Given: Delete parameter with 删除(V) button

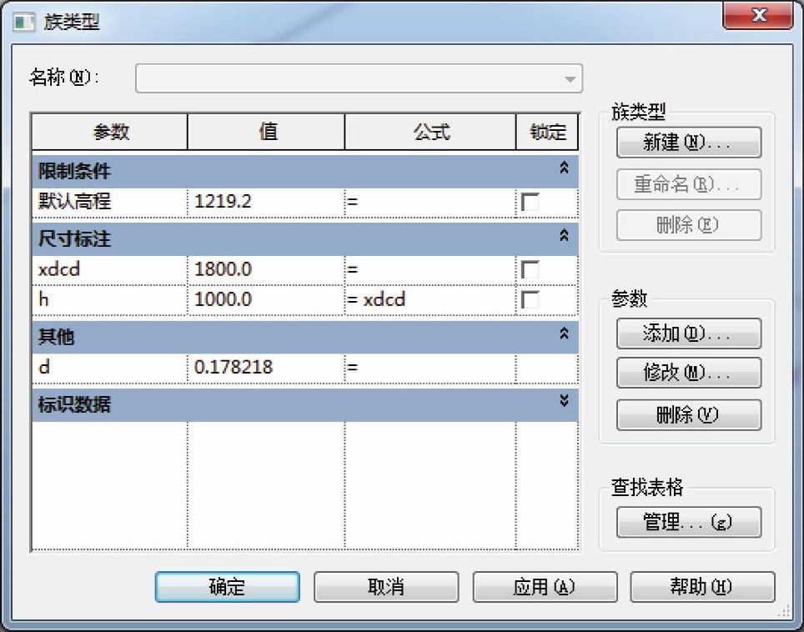Looking at the screenshot, I should coord(689,414).
